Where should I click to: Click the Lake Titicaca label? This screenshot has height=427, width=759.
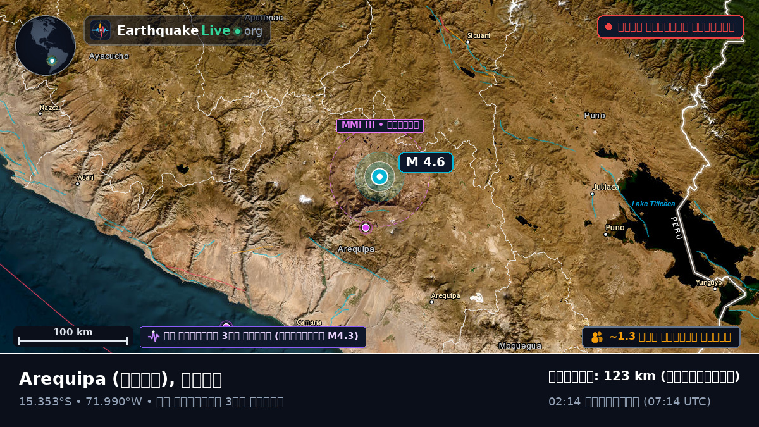[653, 204]
